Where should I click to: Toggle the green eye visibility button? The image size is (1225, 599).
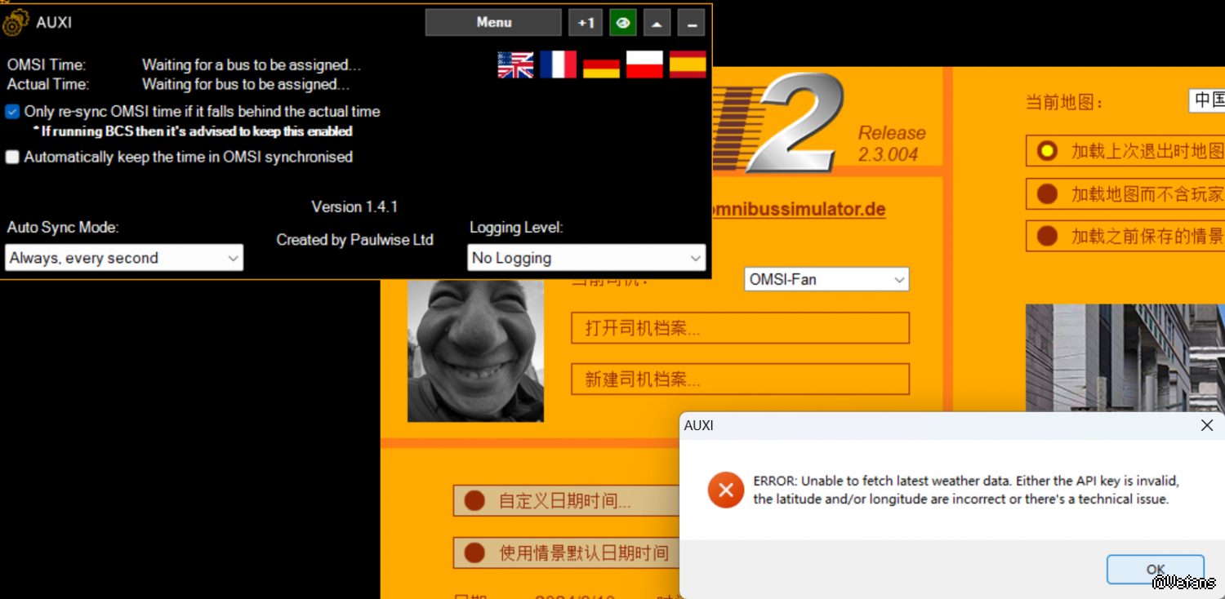pyautogui.click(x=623, y=23)
